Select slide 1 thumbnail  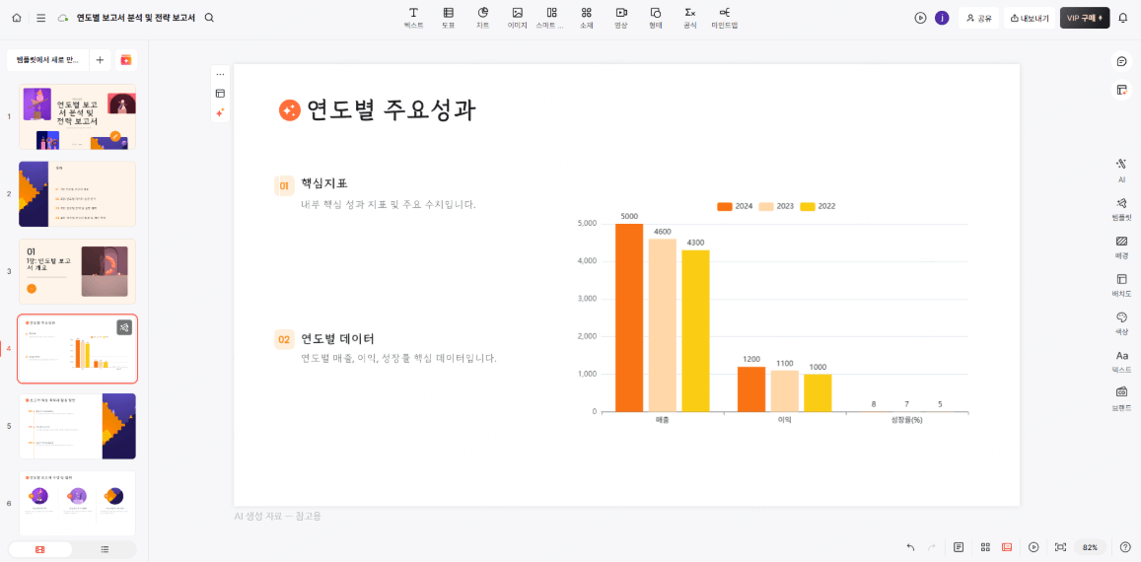click(x=77, y=116)
